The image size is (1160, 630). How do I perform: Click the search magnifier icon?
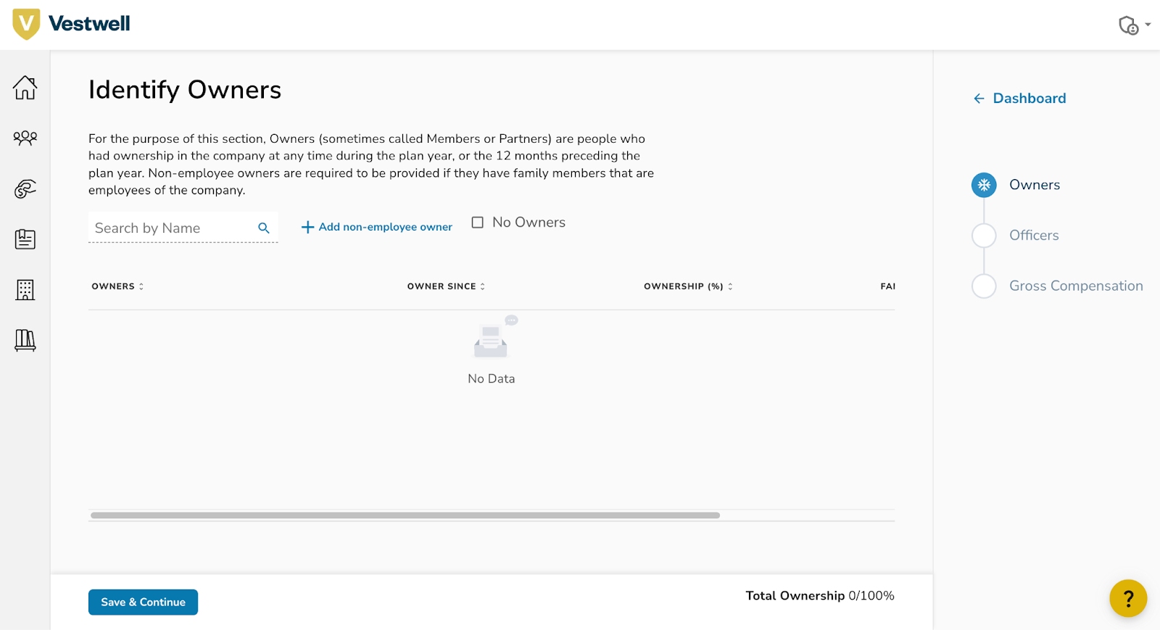264,228
